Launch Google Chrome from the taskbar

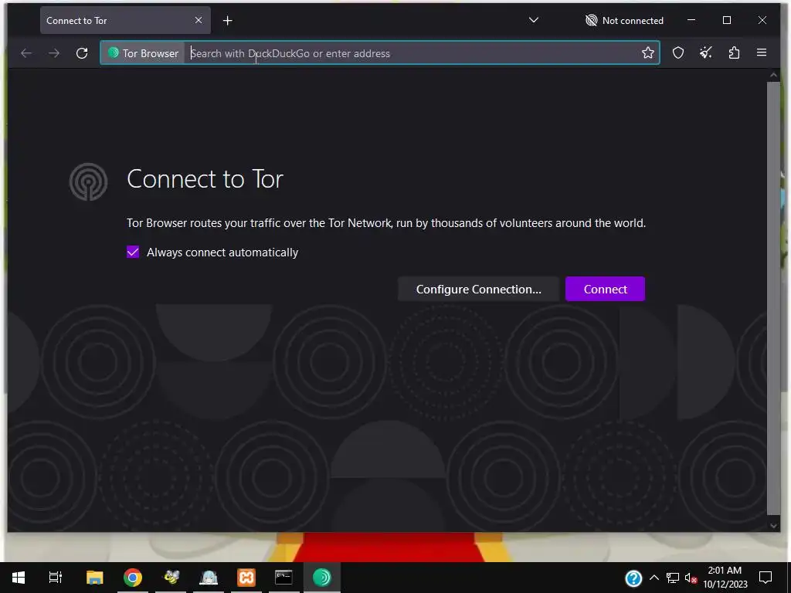133,578
